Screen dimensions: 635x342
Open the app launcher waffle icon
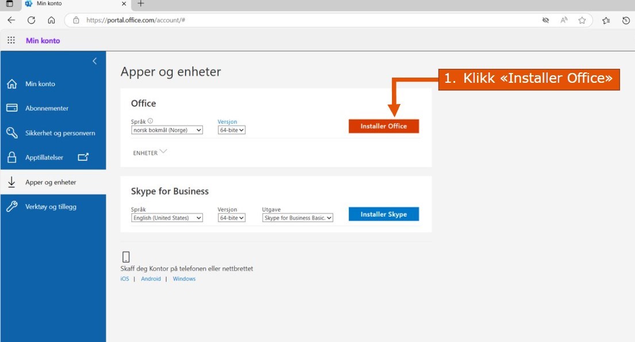11,40
